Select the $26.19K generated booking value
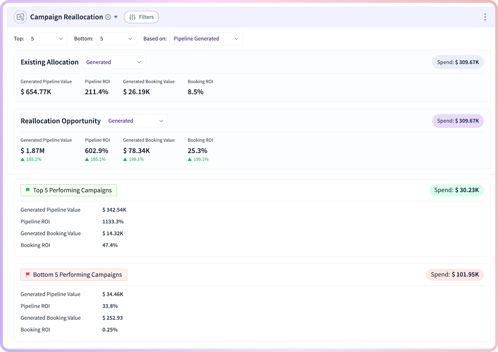Viewport: 498px width, 352px height. [x=137, y=92]
